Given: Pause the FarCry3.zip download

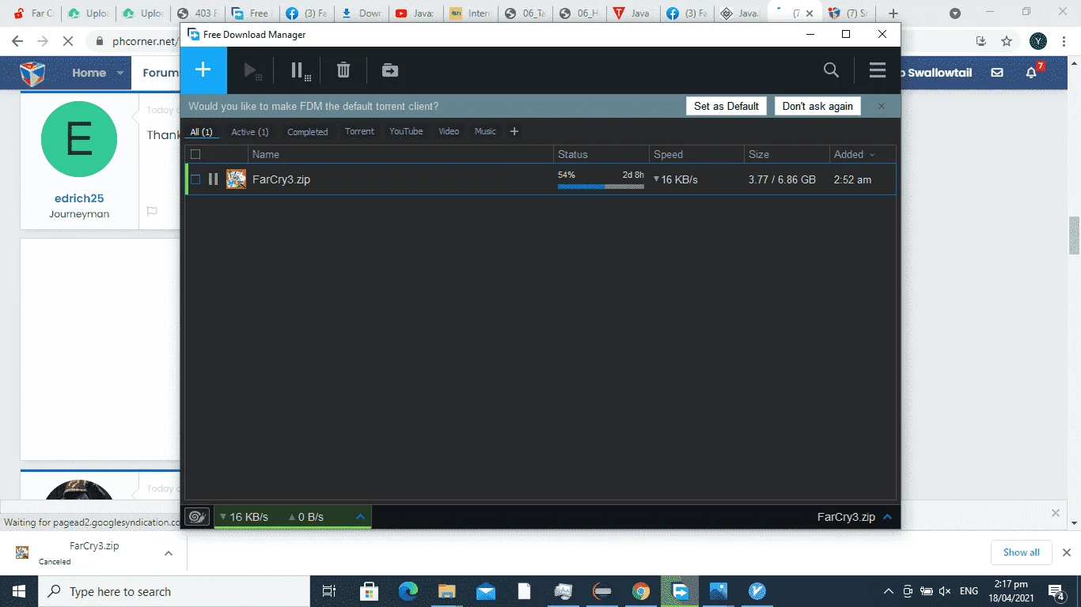Looking at the screenshot, I should point(213,179).
